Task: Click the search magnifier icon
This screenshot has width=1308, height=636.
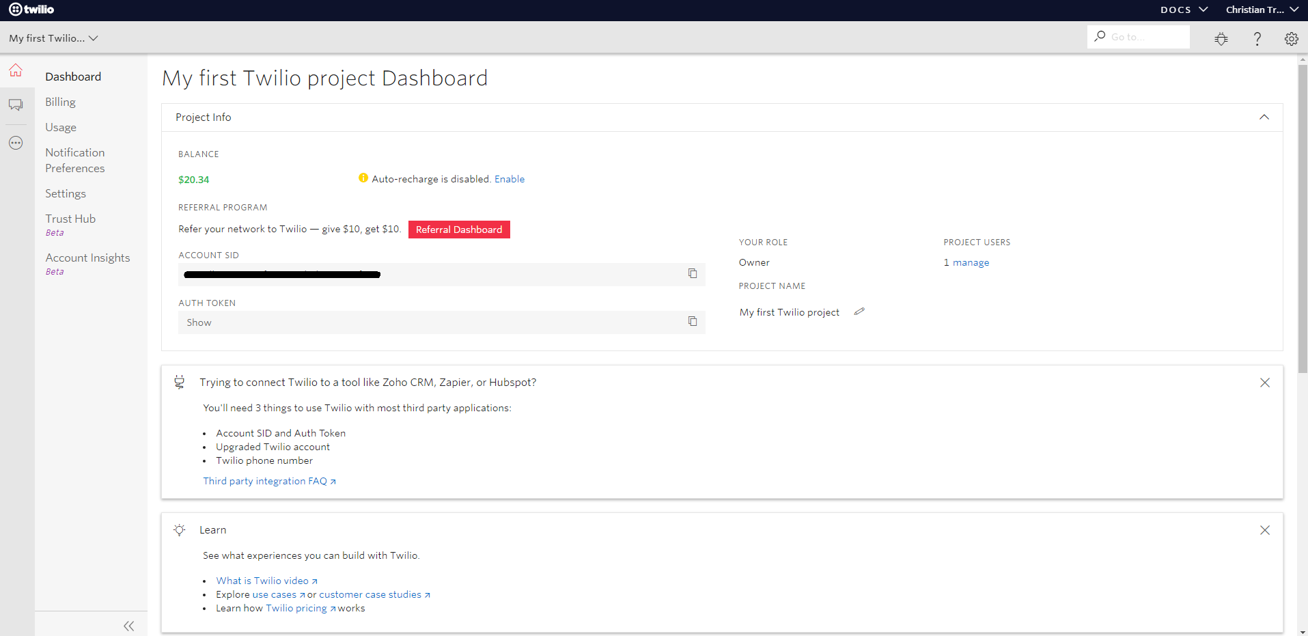Action: (1100, 36)
